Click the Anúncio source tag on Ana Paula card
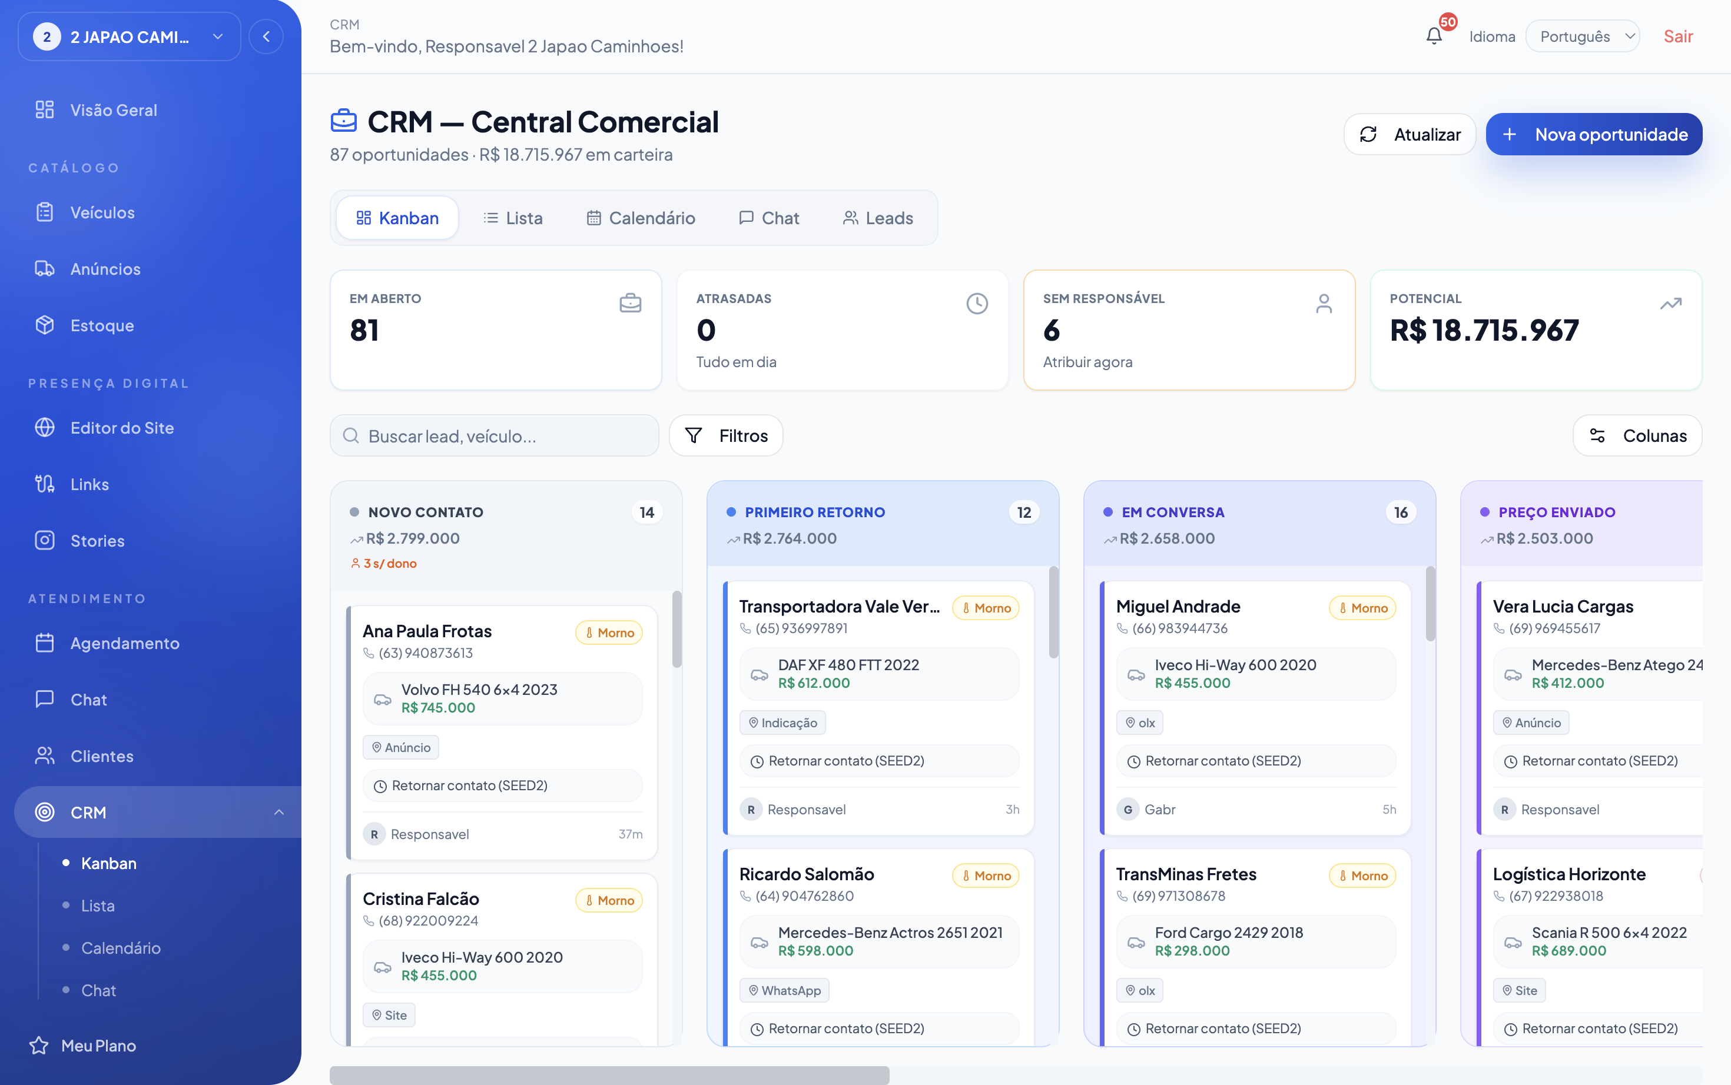 tap(400, 747)
